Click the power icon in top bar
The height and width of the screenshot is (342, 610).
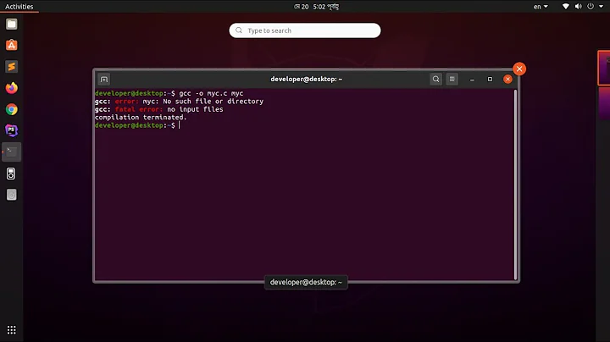[591, 6]
